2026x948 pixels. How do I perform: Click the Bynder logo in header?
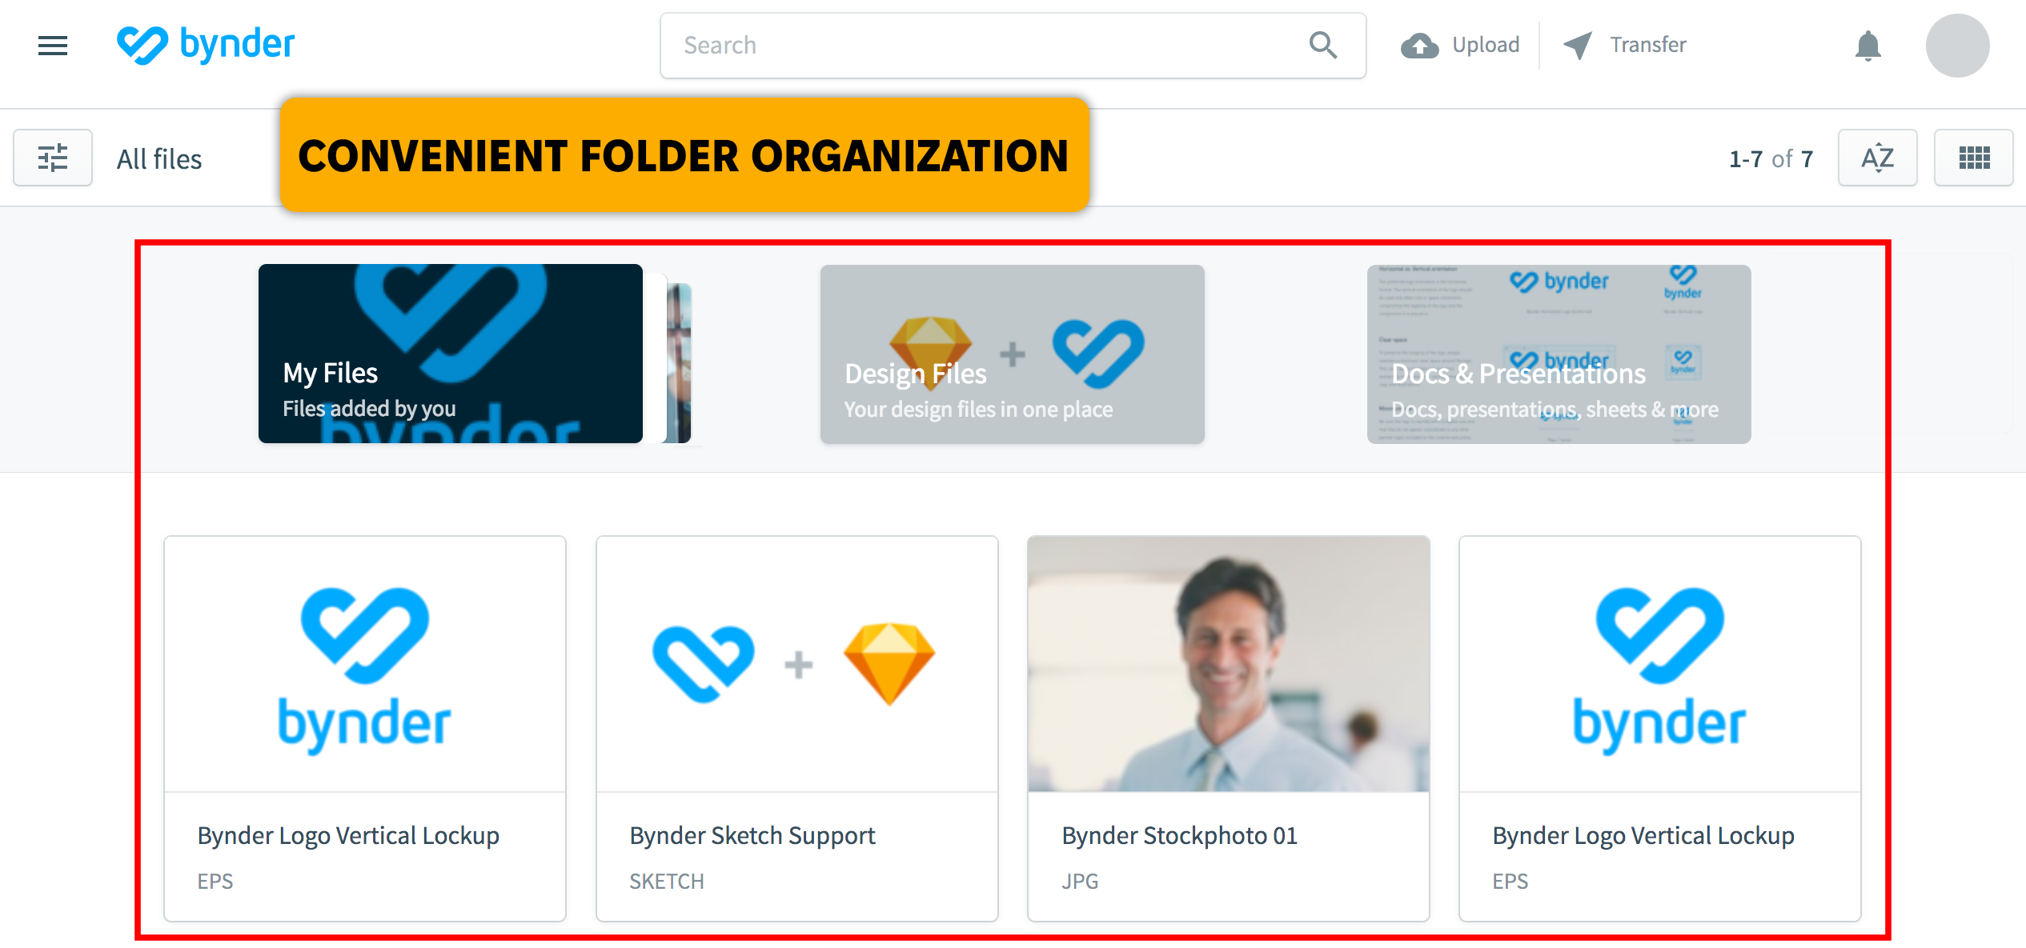tap(206, 45)
